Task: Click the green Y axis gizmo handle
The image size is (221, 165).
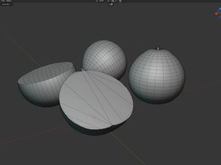Action: point(218,11)
